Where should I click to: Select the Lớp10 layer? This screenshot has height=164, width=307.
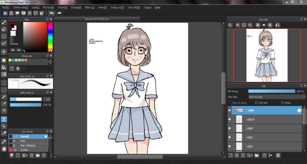pos(267,119)
